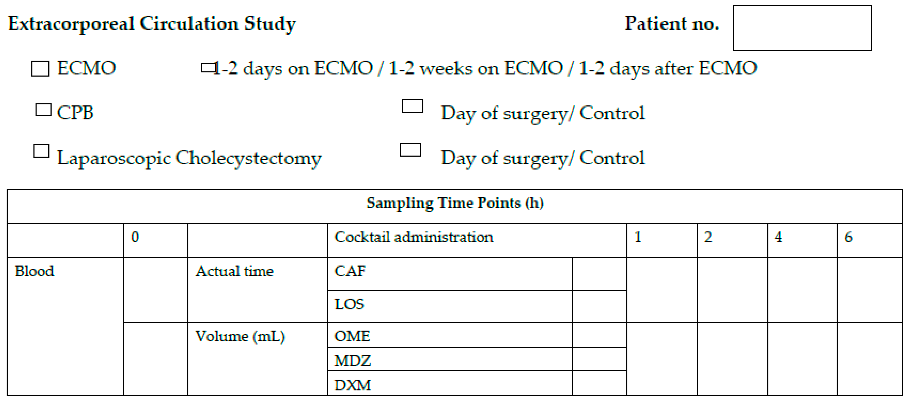The image size is (910, 401).
Task: Click the Actual time cell under hour 1
Action: [x=662, y=290]
